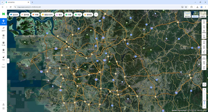Switch to 위성지도 satellite map type
The image size is (208, 112).
[x=195, y=15]
